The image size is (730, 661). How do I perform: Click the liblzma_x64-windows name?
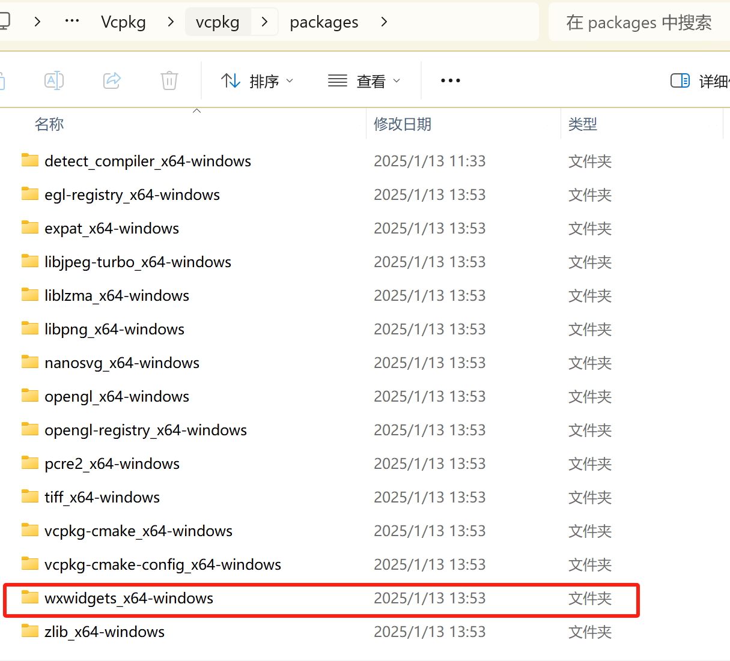[x=117, y=296]
